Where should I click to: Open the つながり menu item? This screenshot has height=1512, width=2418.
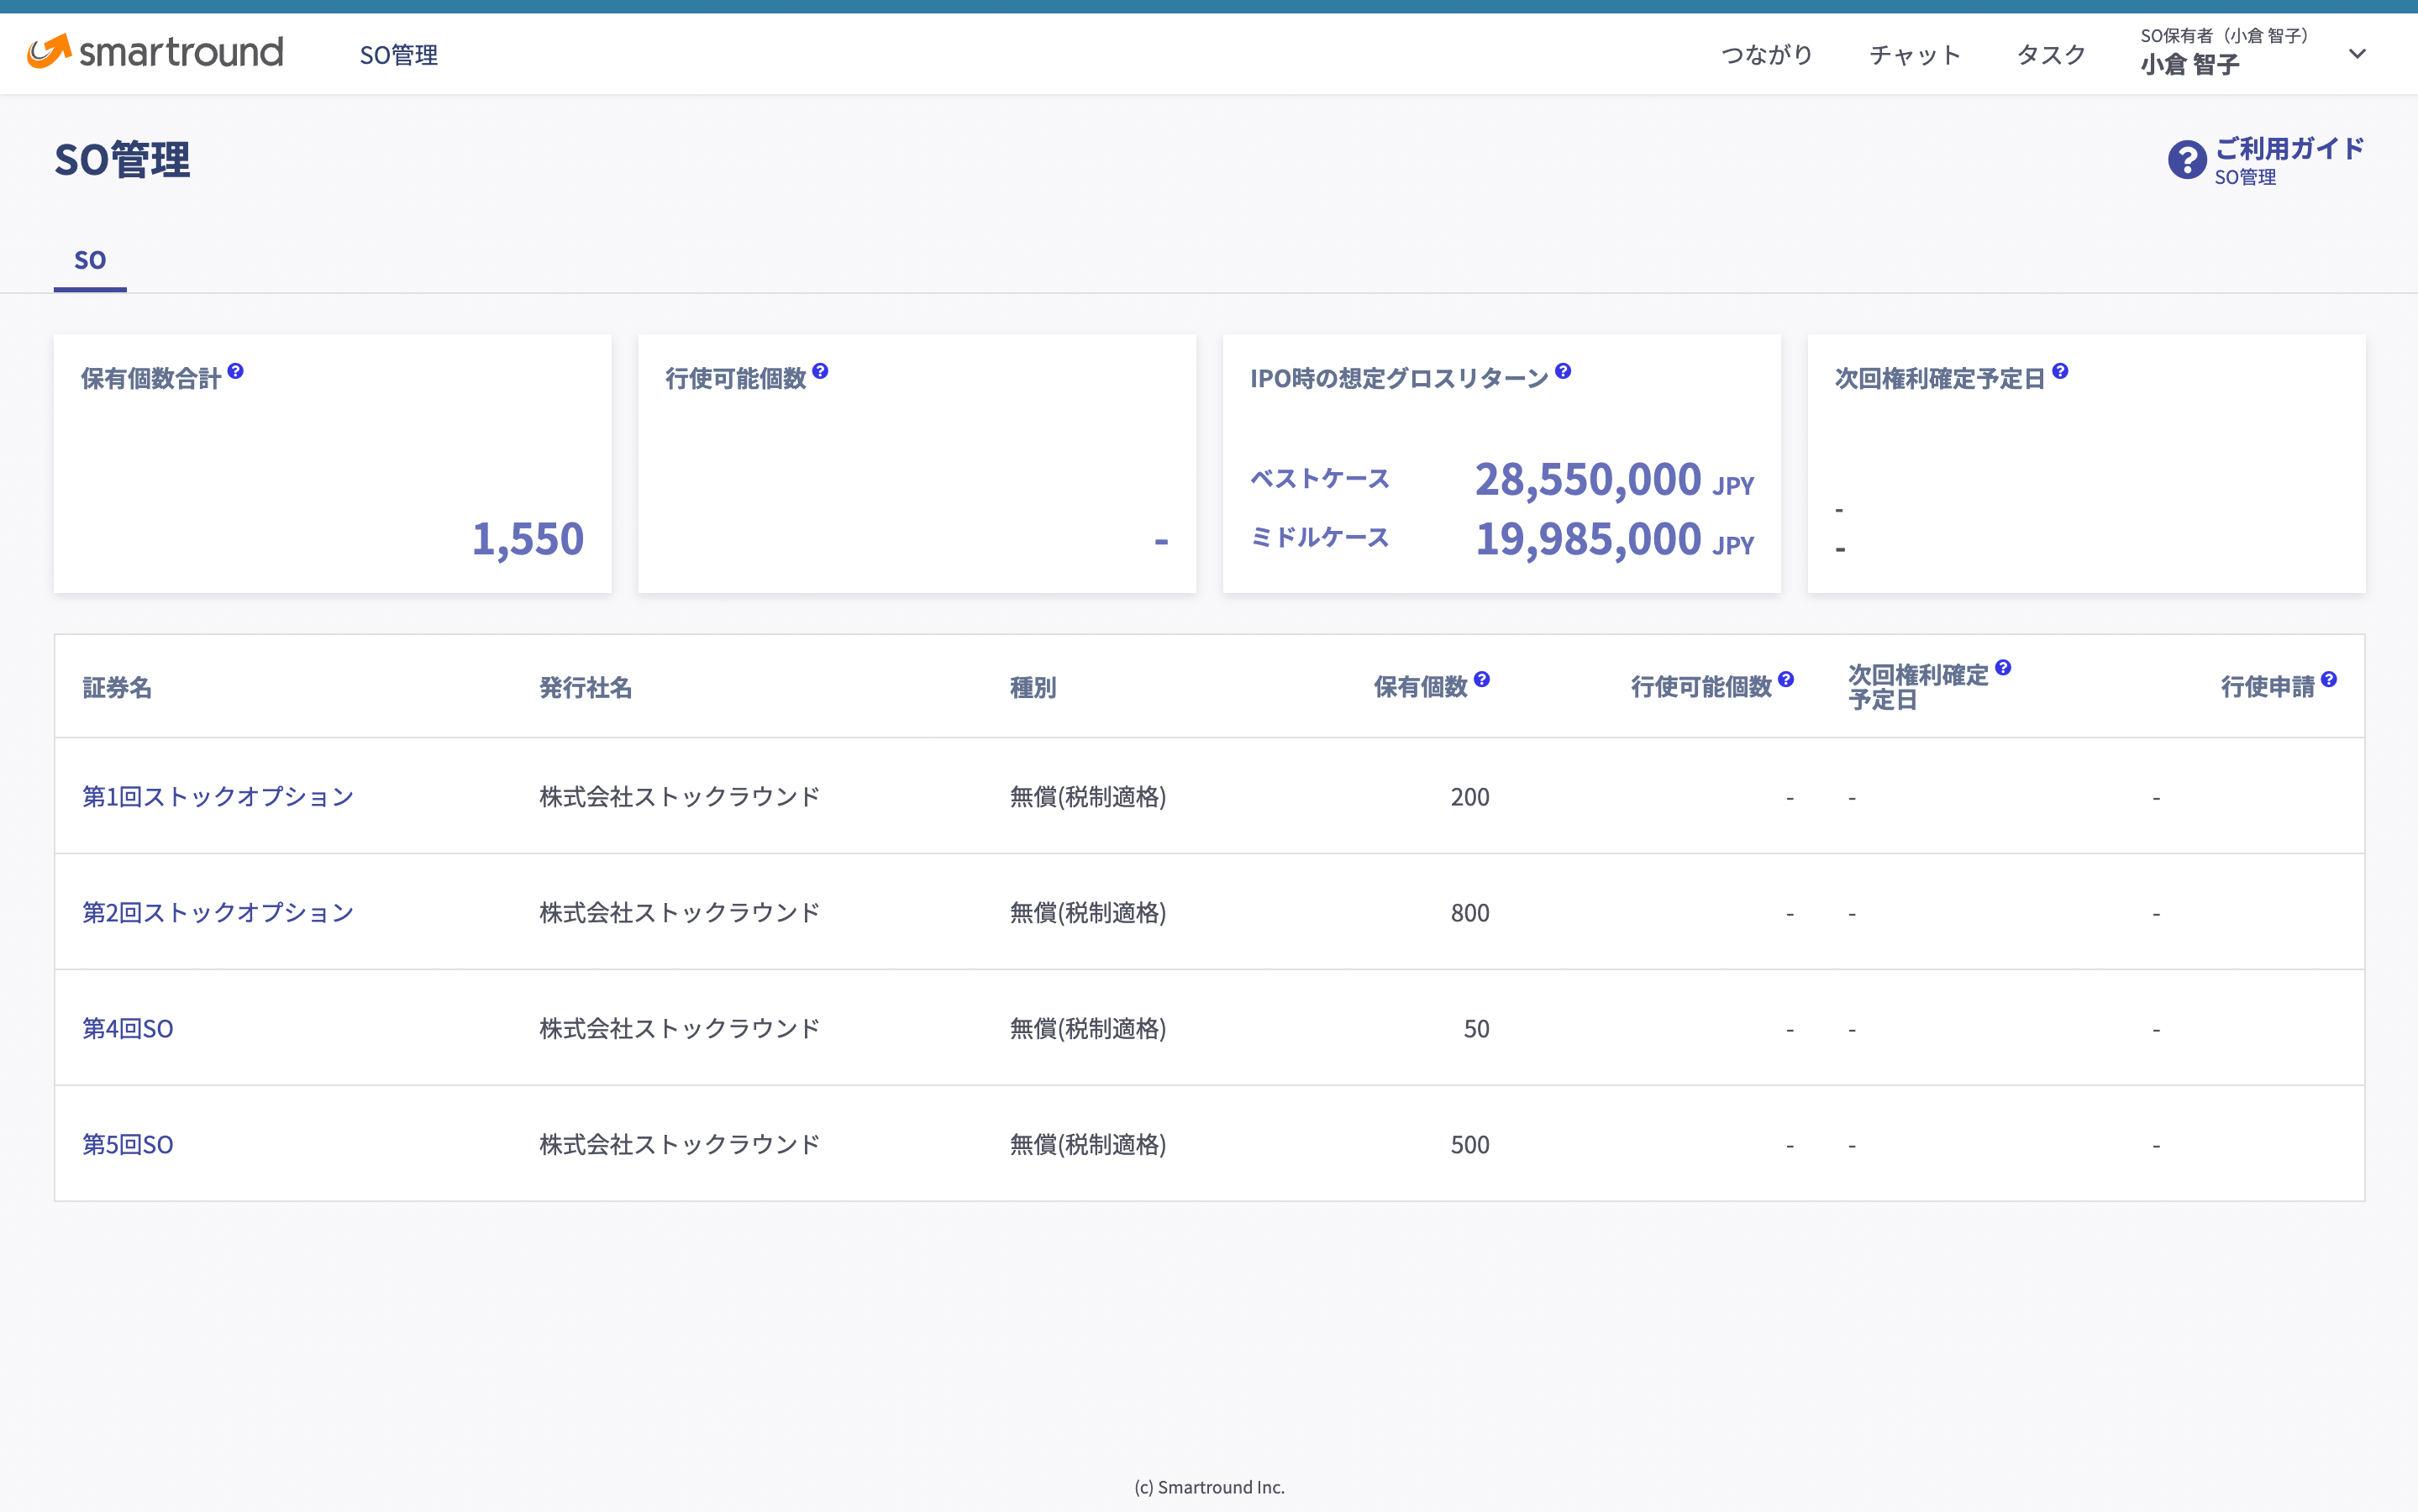click(x=1766, y=55)
